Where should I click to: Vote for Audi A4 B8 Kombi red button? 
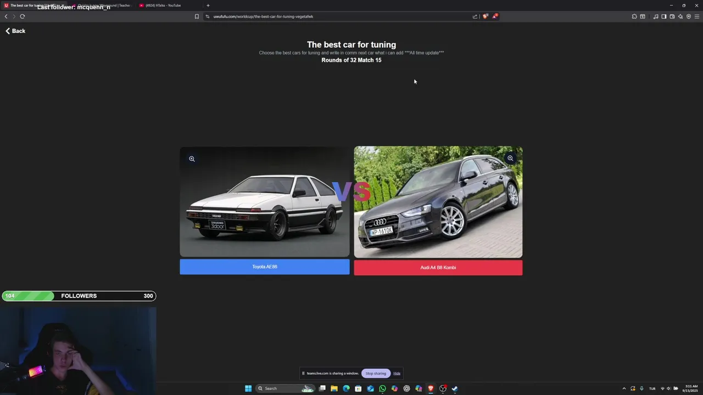click(x=438, y=268)
